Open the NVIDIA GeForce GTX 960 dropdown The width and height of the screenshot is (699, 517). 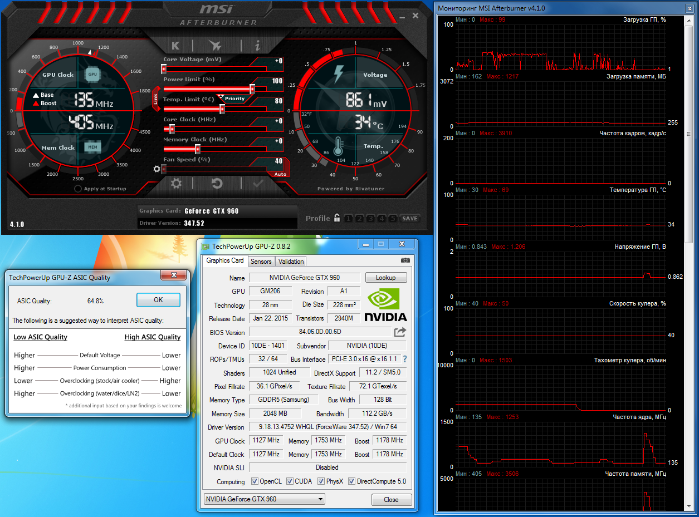(265, 499)
